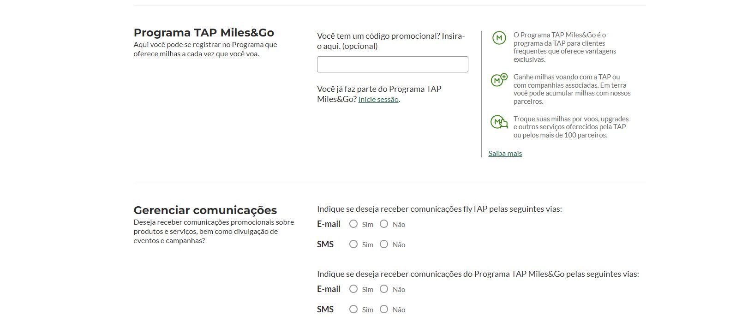The image size is (742, 334).
Task: Click the Troque suas milhas description text
Action: tap(571, 127)
